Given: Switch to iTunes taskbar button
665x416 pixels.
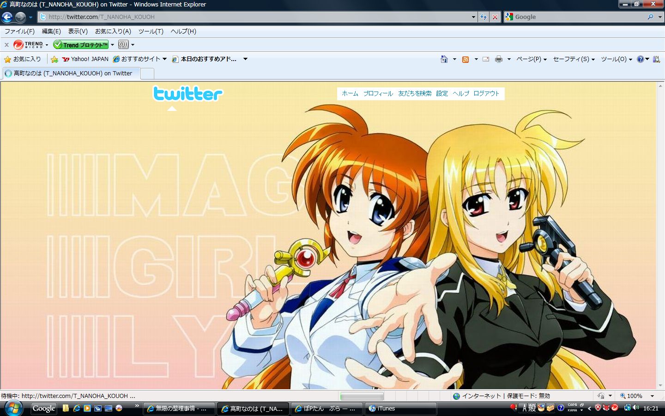Looking at the screenshot, I should tap(401, 409).
